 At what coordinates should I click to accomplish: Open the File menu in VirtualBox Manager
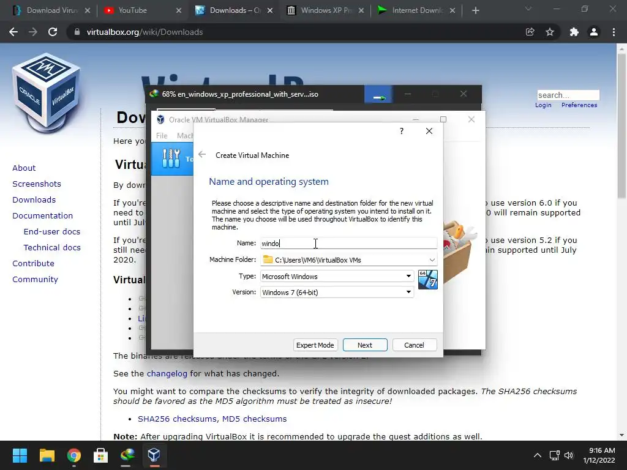coord(162,135)
